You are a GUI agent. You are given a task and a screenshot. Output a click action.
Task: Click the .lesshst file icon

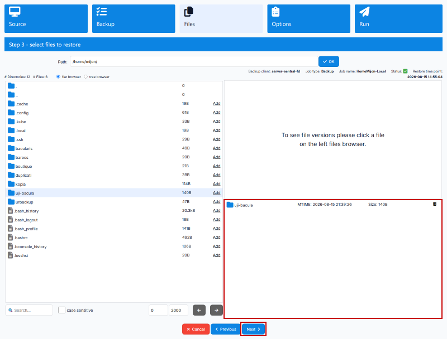pyautogui.click(x=10, y=255)
